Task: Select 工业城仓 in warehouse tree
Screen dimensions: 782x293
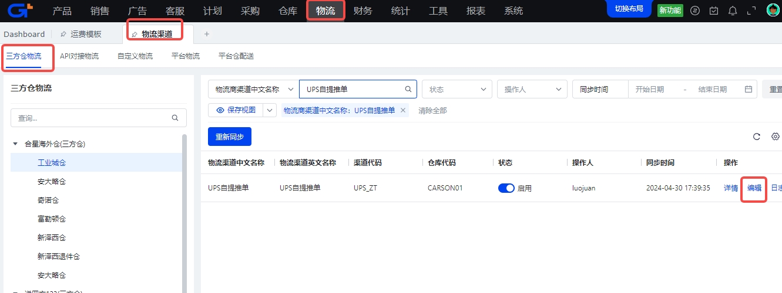Action: click(x=52, y=162)
